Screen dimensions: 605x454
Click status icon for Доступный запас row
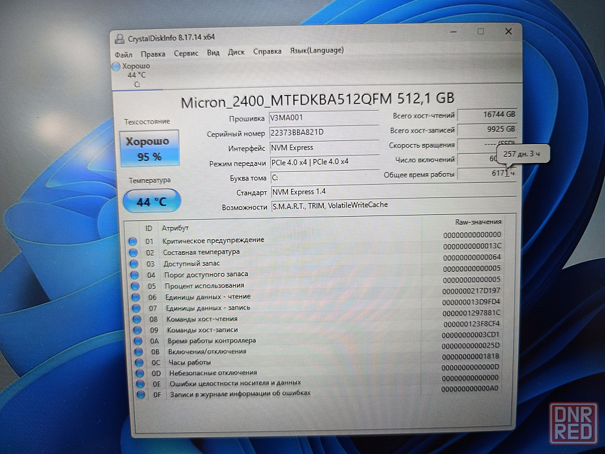[x=134, y=264]
